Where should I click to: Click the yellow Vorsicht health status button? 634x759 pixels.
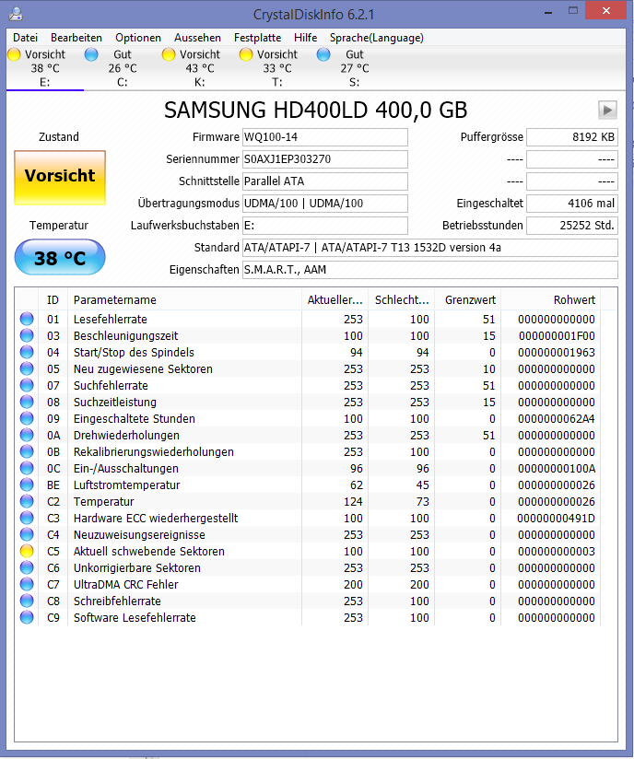click(x=60, y=178)
